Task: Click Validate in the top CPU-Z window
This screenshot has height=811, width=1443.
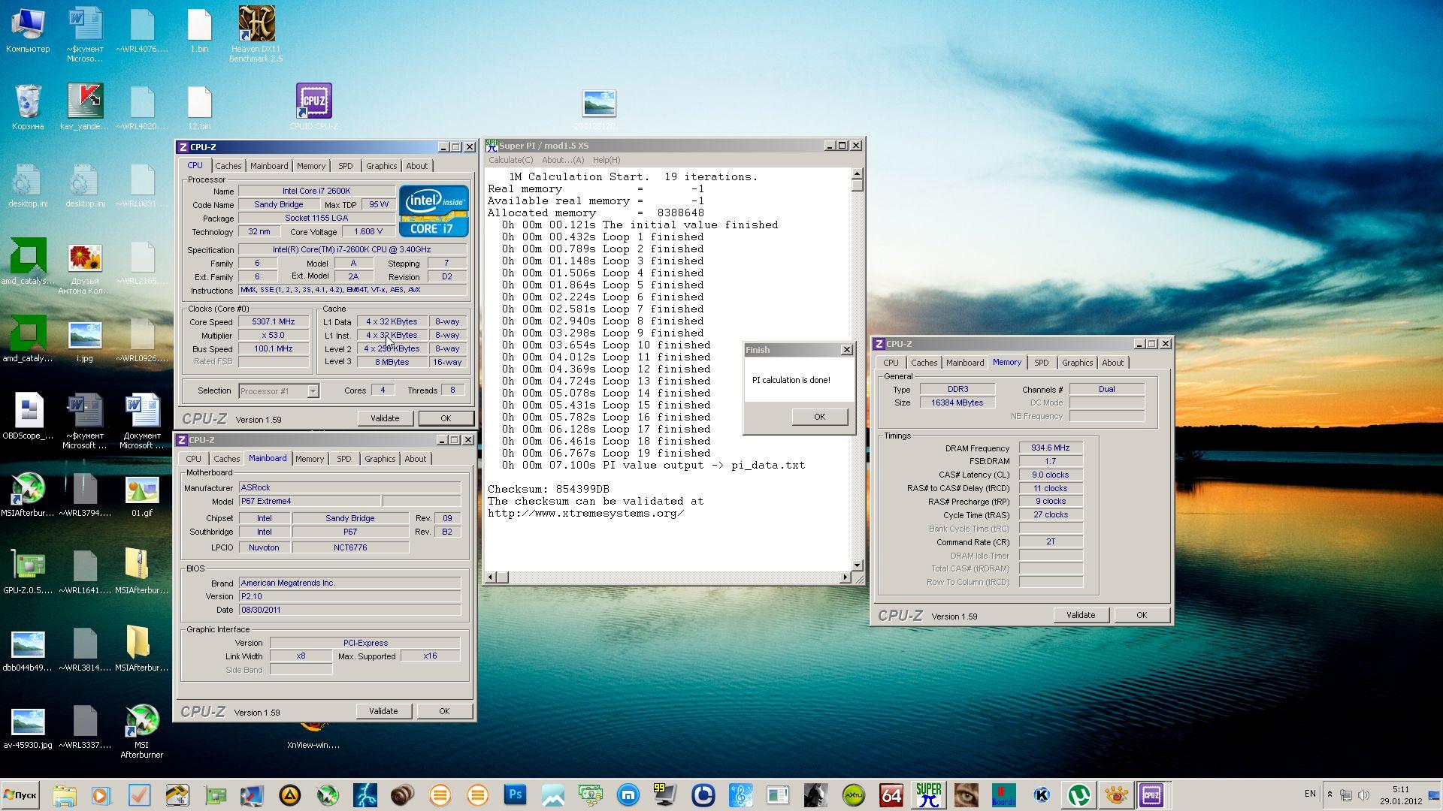Action: [x=385, y=418]
